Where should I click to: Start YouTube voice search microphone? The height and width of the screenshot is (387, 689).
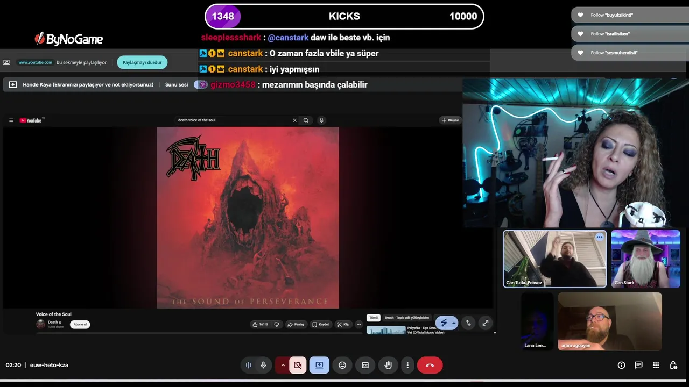(x=321, y=120)
